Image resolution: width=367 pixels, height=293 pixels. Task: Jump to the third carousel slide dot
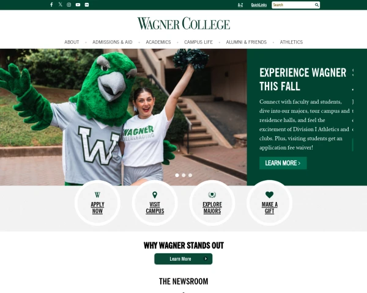pos(190,175)
